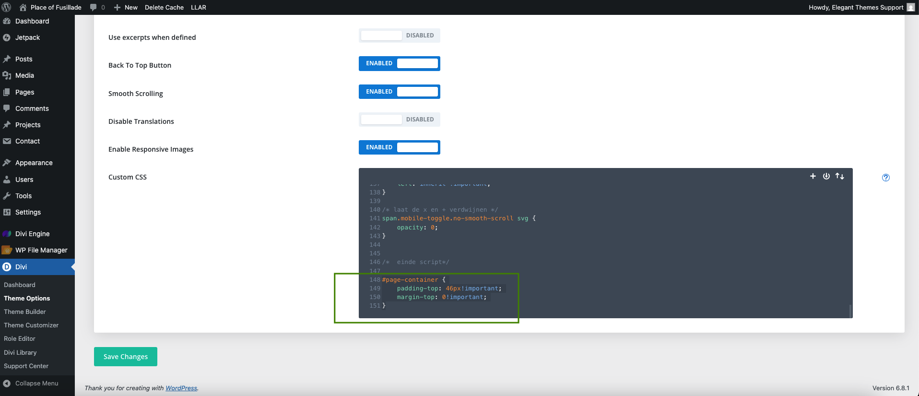Click the up-down arrows sort icon
919x396 pixels.
pos(839,176)
